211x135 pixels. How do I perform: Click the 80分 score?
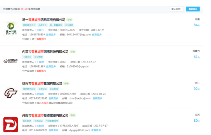(x=197, y=121)
